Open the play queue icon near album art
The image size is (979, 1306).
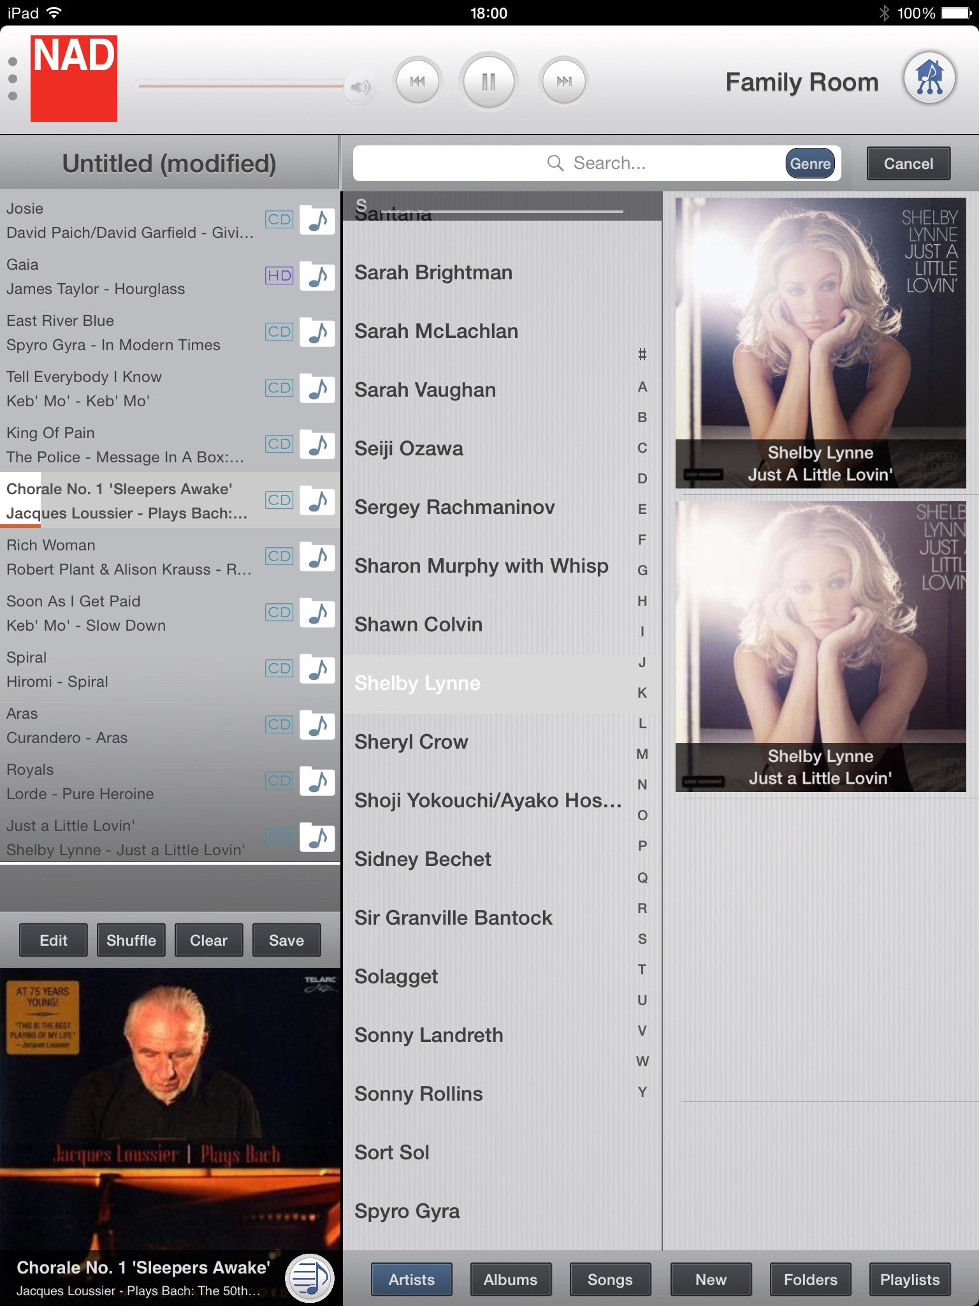(x=310, y=1277)
